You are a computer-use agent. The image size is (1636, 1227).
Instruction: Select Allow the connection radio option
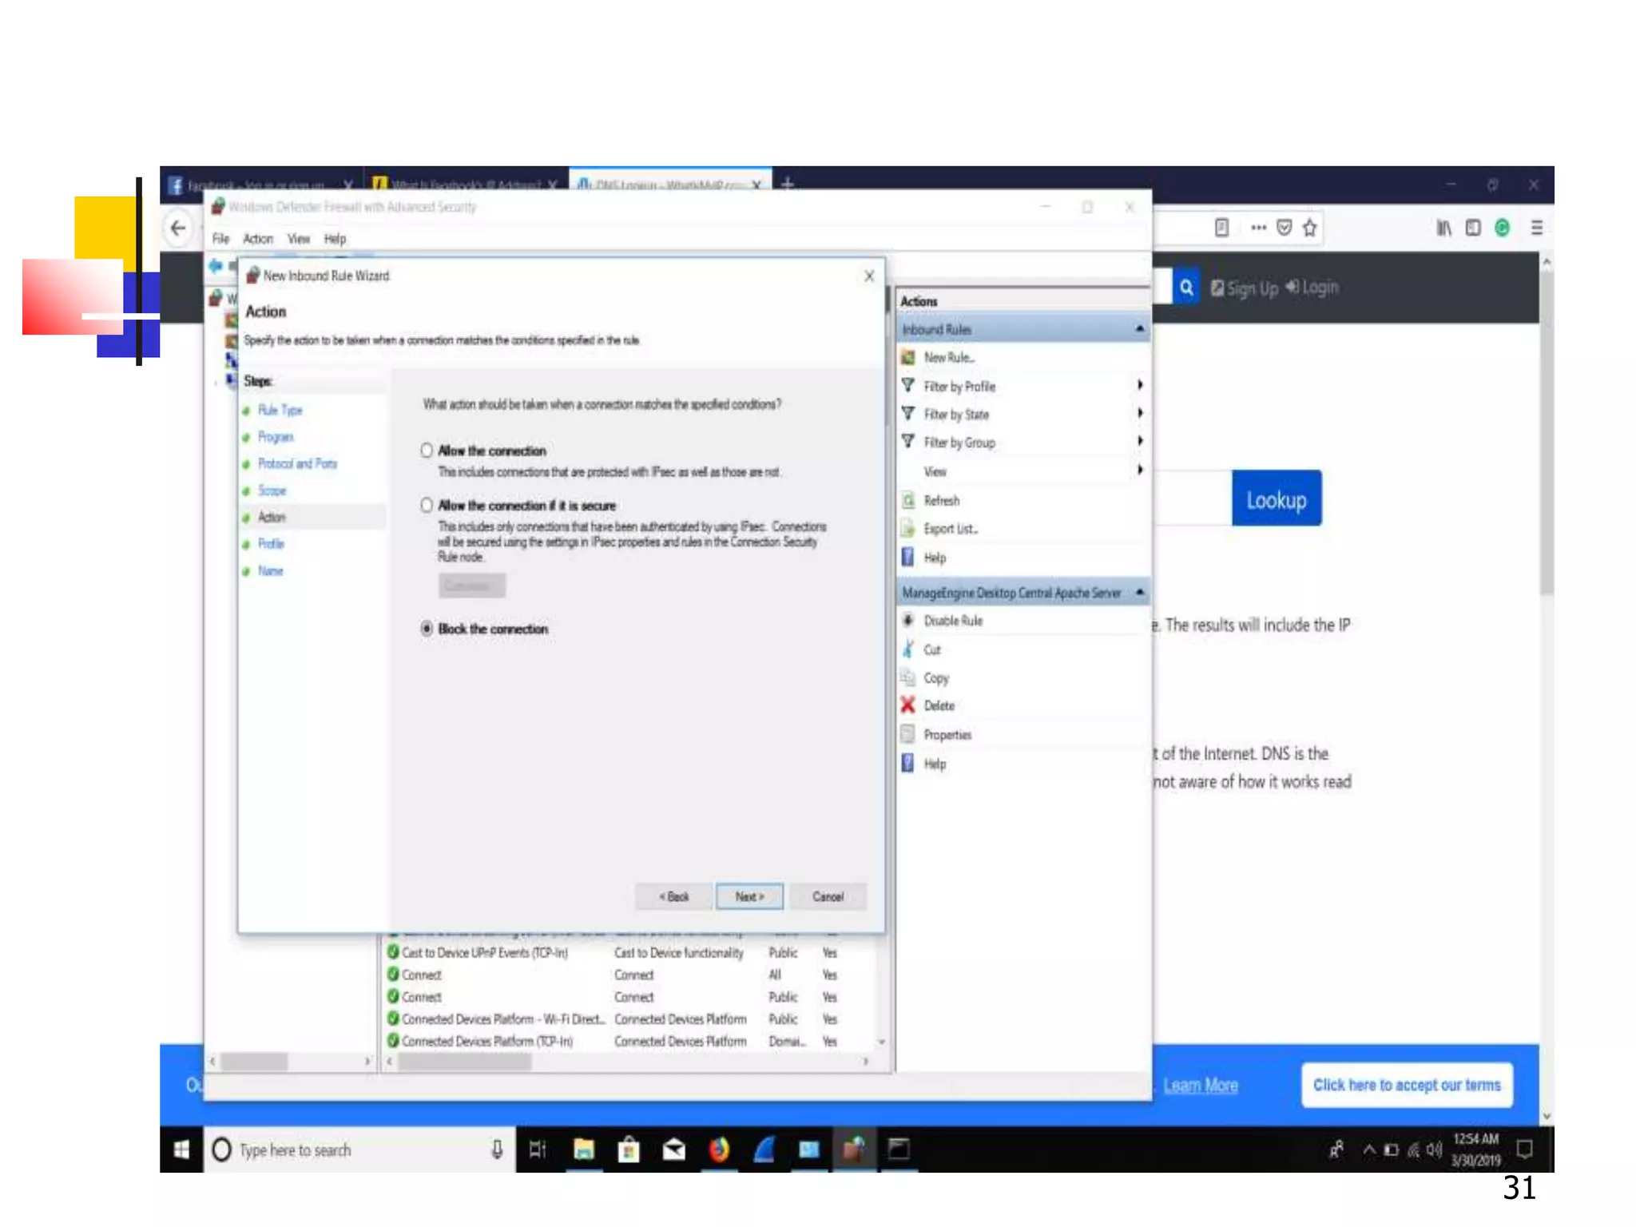tap(427, 451)
